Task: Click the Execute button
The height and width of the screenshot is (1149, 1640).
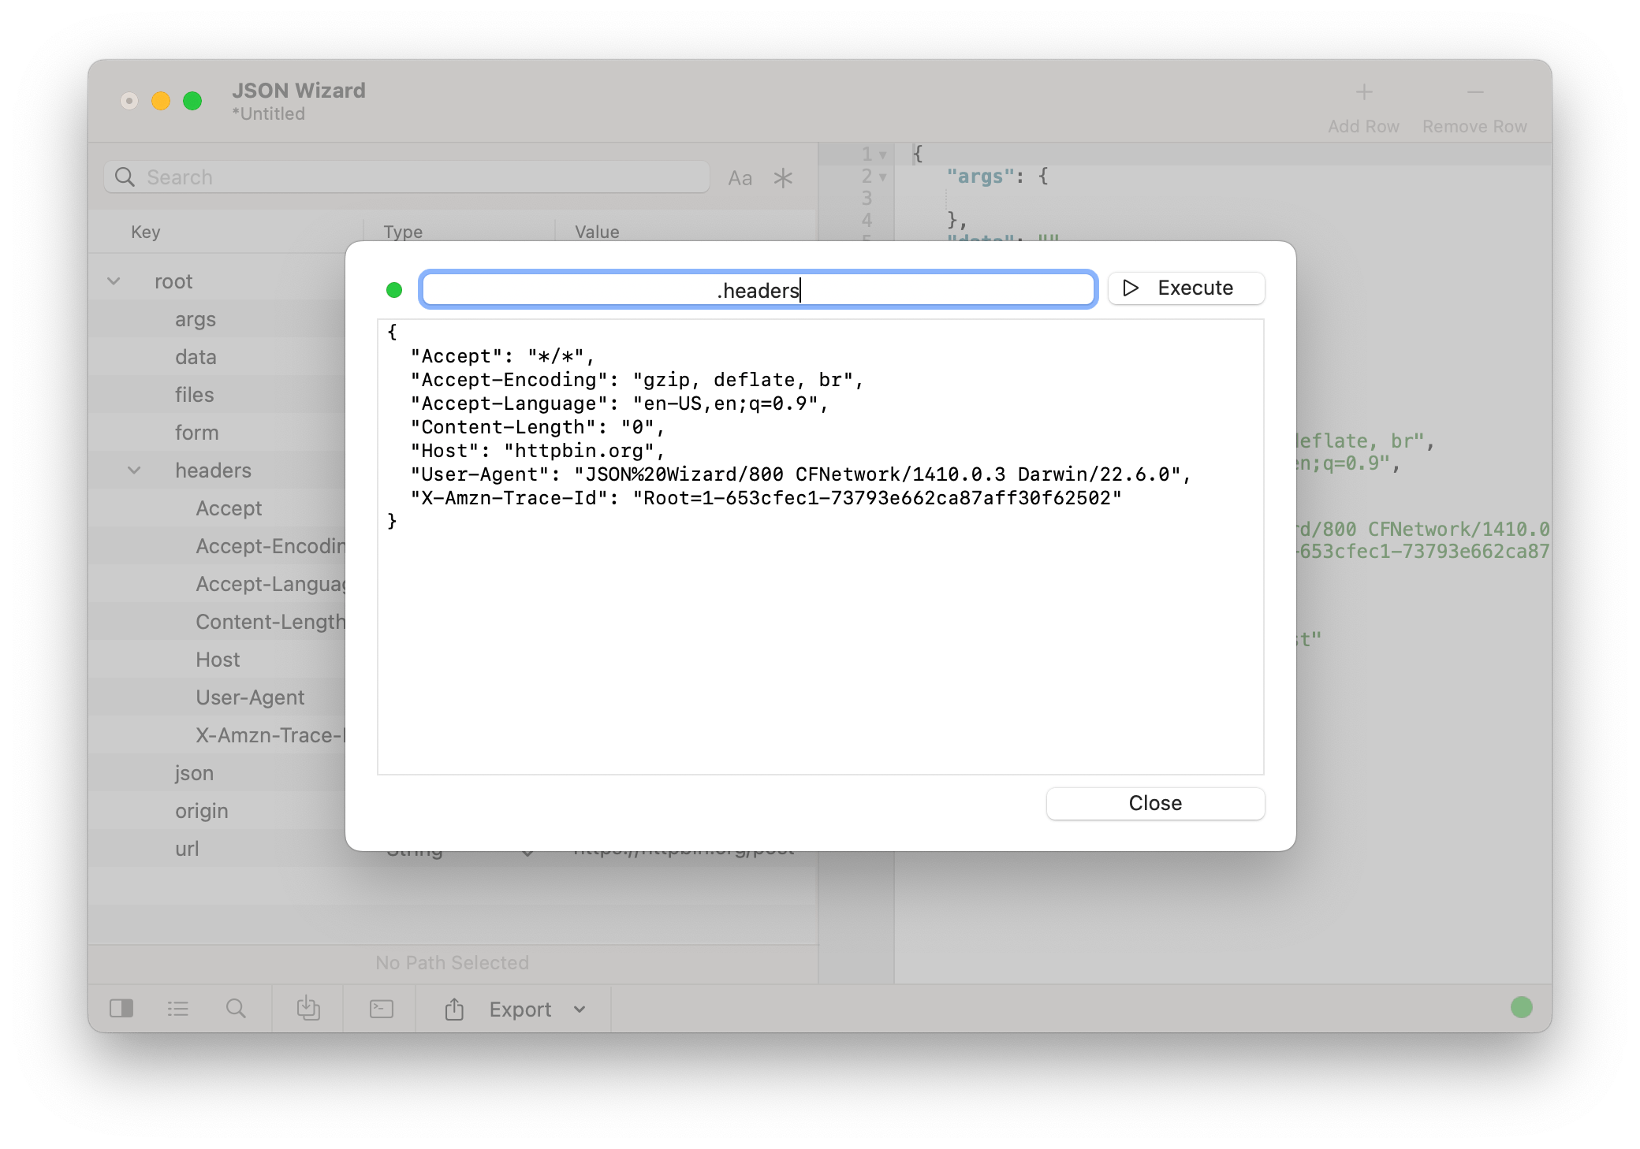Action: pyautogui.click(x=1186, y=288)
